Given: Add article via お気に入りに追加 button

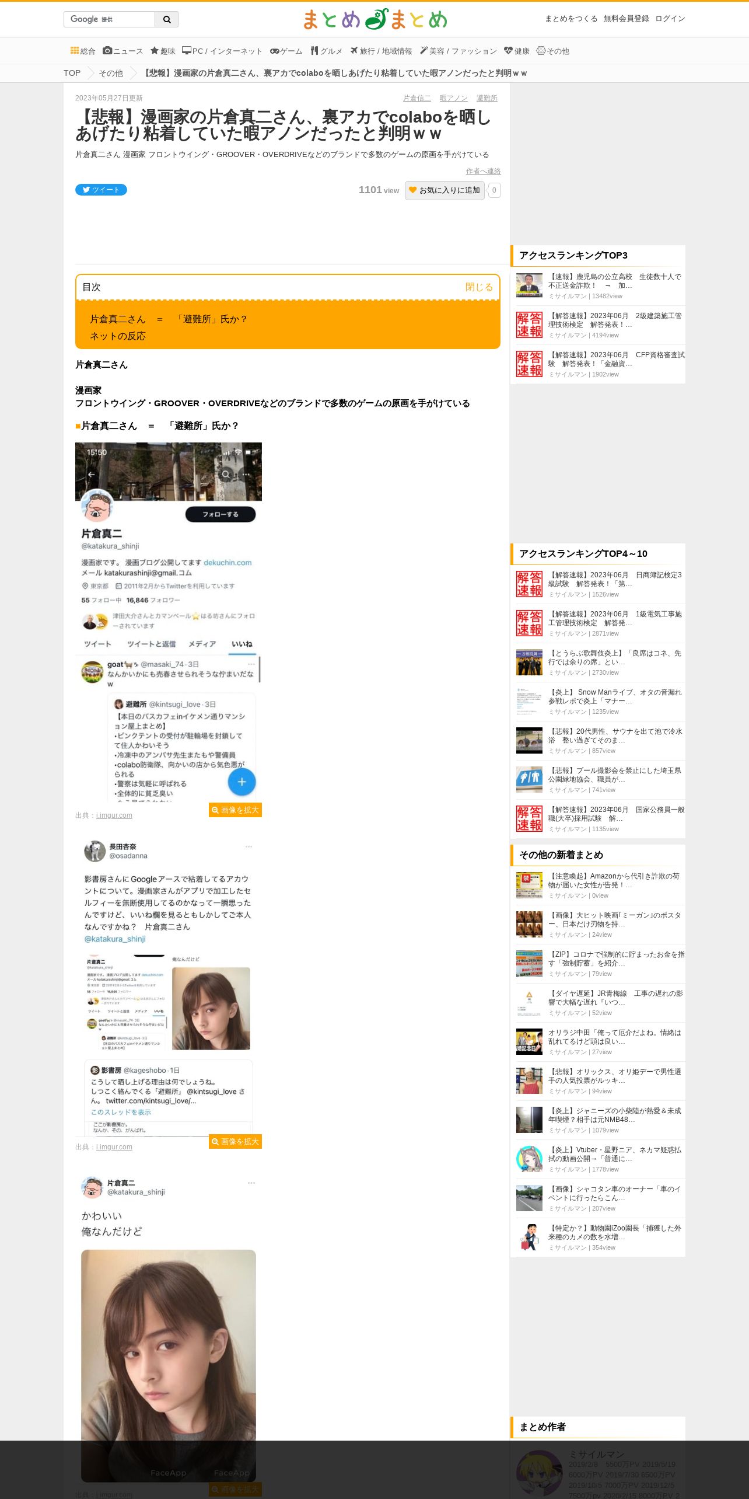Looking at the screenshot, I should [445, 190].
